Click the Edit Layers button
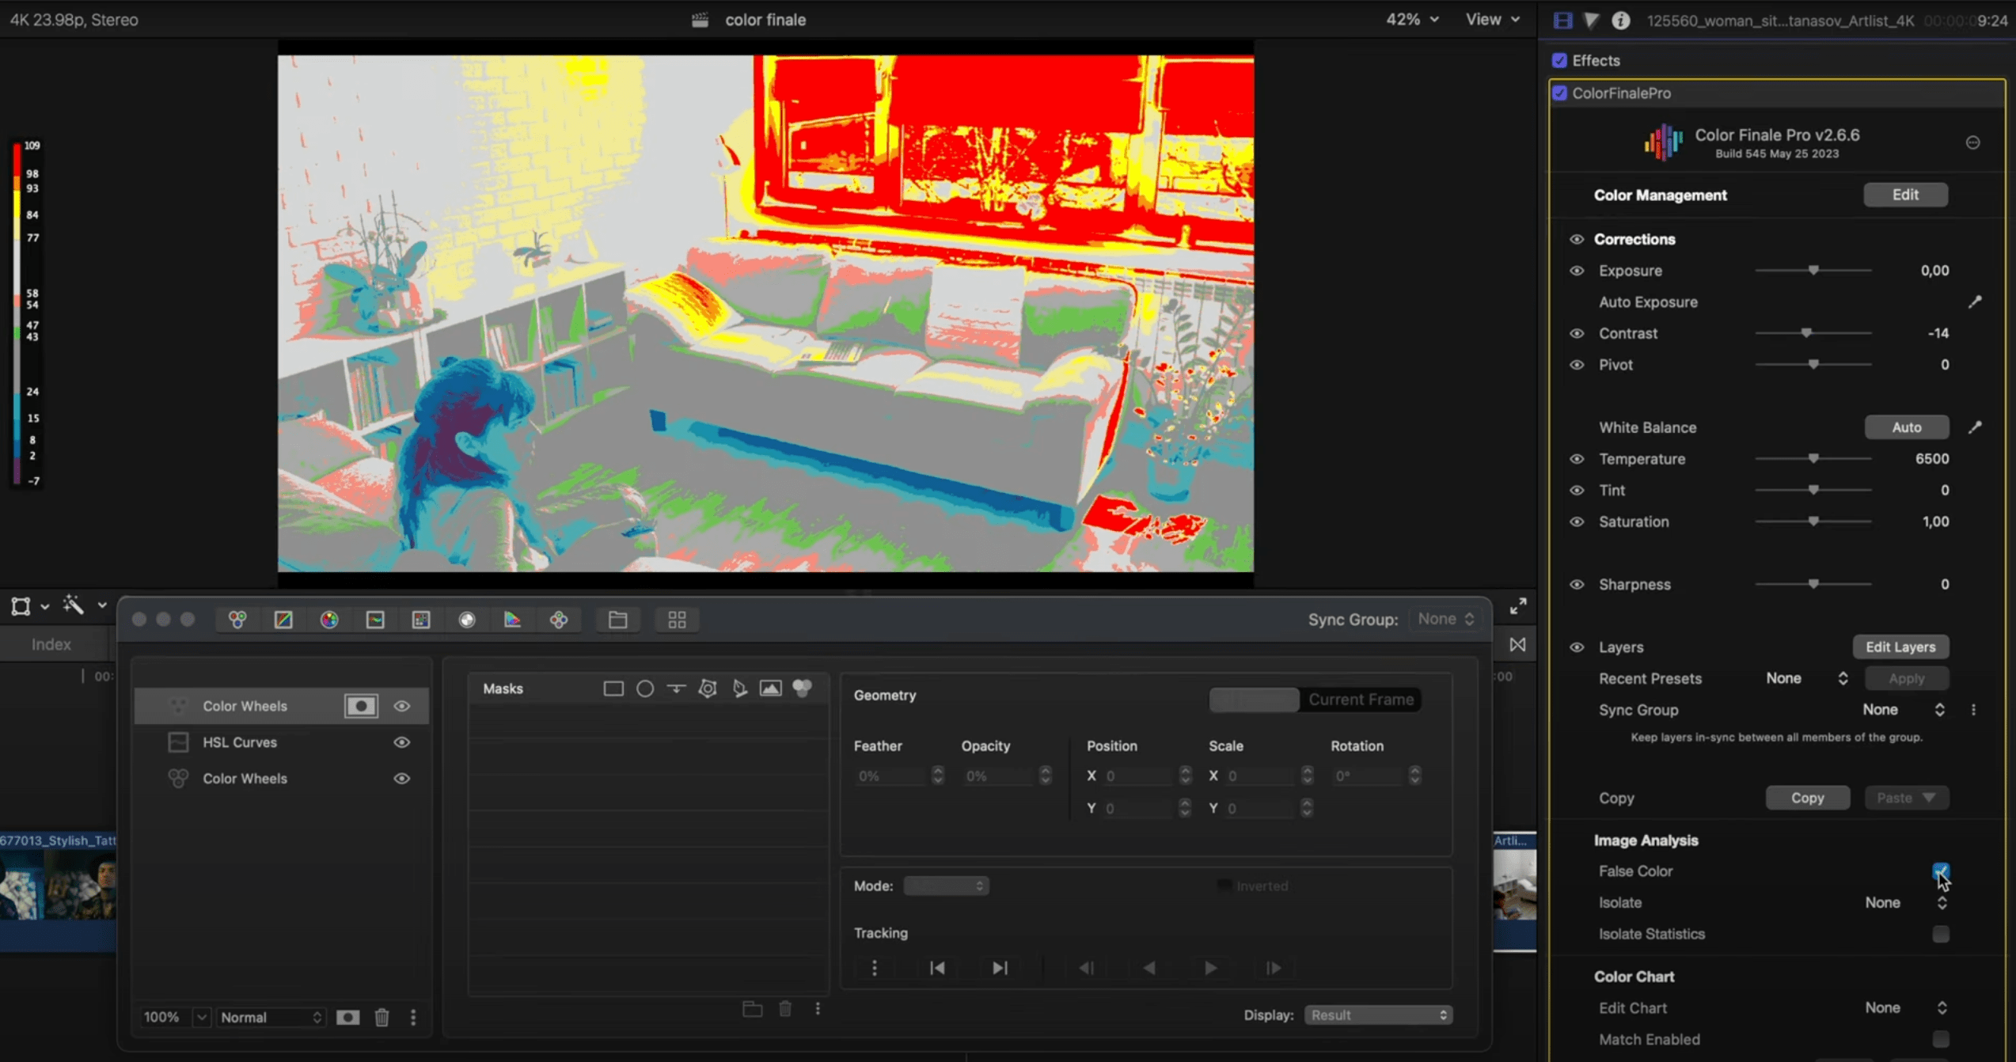This screenshot has width=2016, height=1062. click(x=1900, y=647)
